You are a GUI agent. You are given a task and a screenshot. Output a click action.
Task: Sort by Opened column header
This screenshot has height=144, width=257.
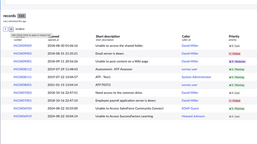click(x=55, y=36)
